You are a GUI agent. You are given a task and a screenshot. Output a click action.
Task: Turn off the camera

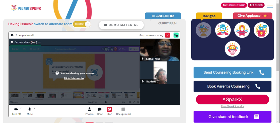click(16, 111)
